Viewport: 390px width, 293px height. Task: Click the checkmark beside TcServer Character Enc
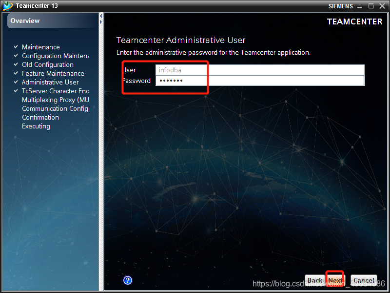(16, 91)
